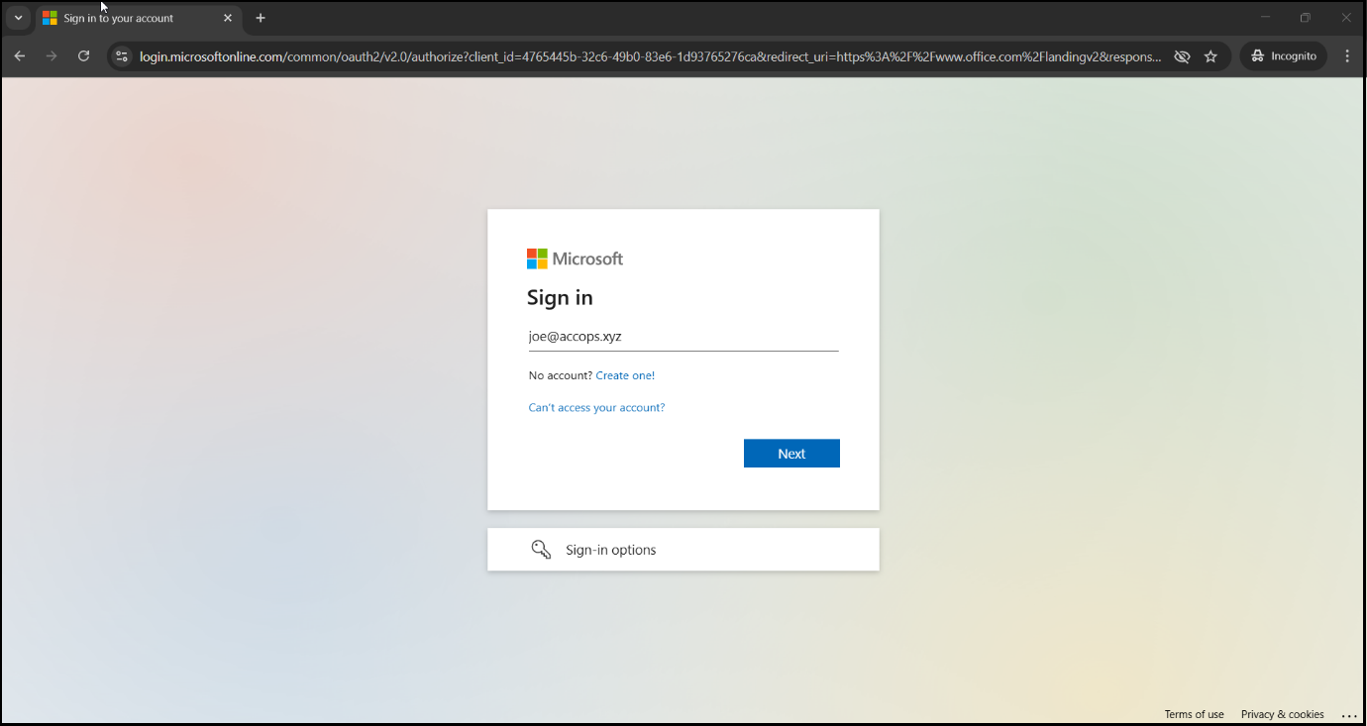1367x726 pixels.
Task: Reload the sign-in page
Action: (x=84, y=56)
